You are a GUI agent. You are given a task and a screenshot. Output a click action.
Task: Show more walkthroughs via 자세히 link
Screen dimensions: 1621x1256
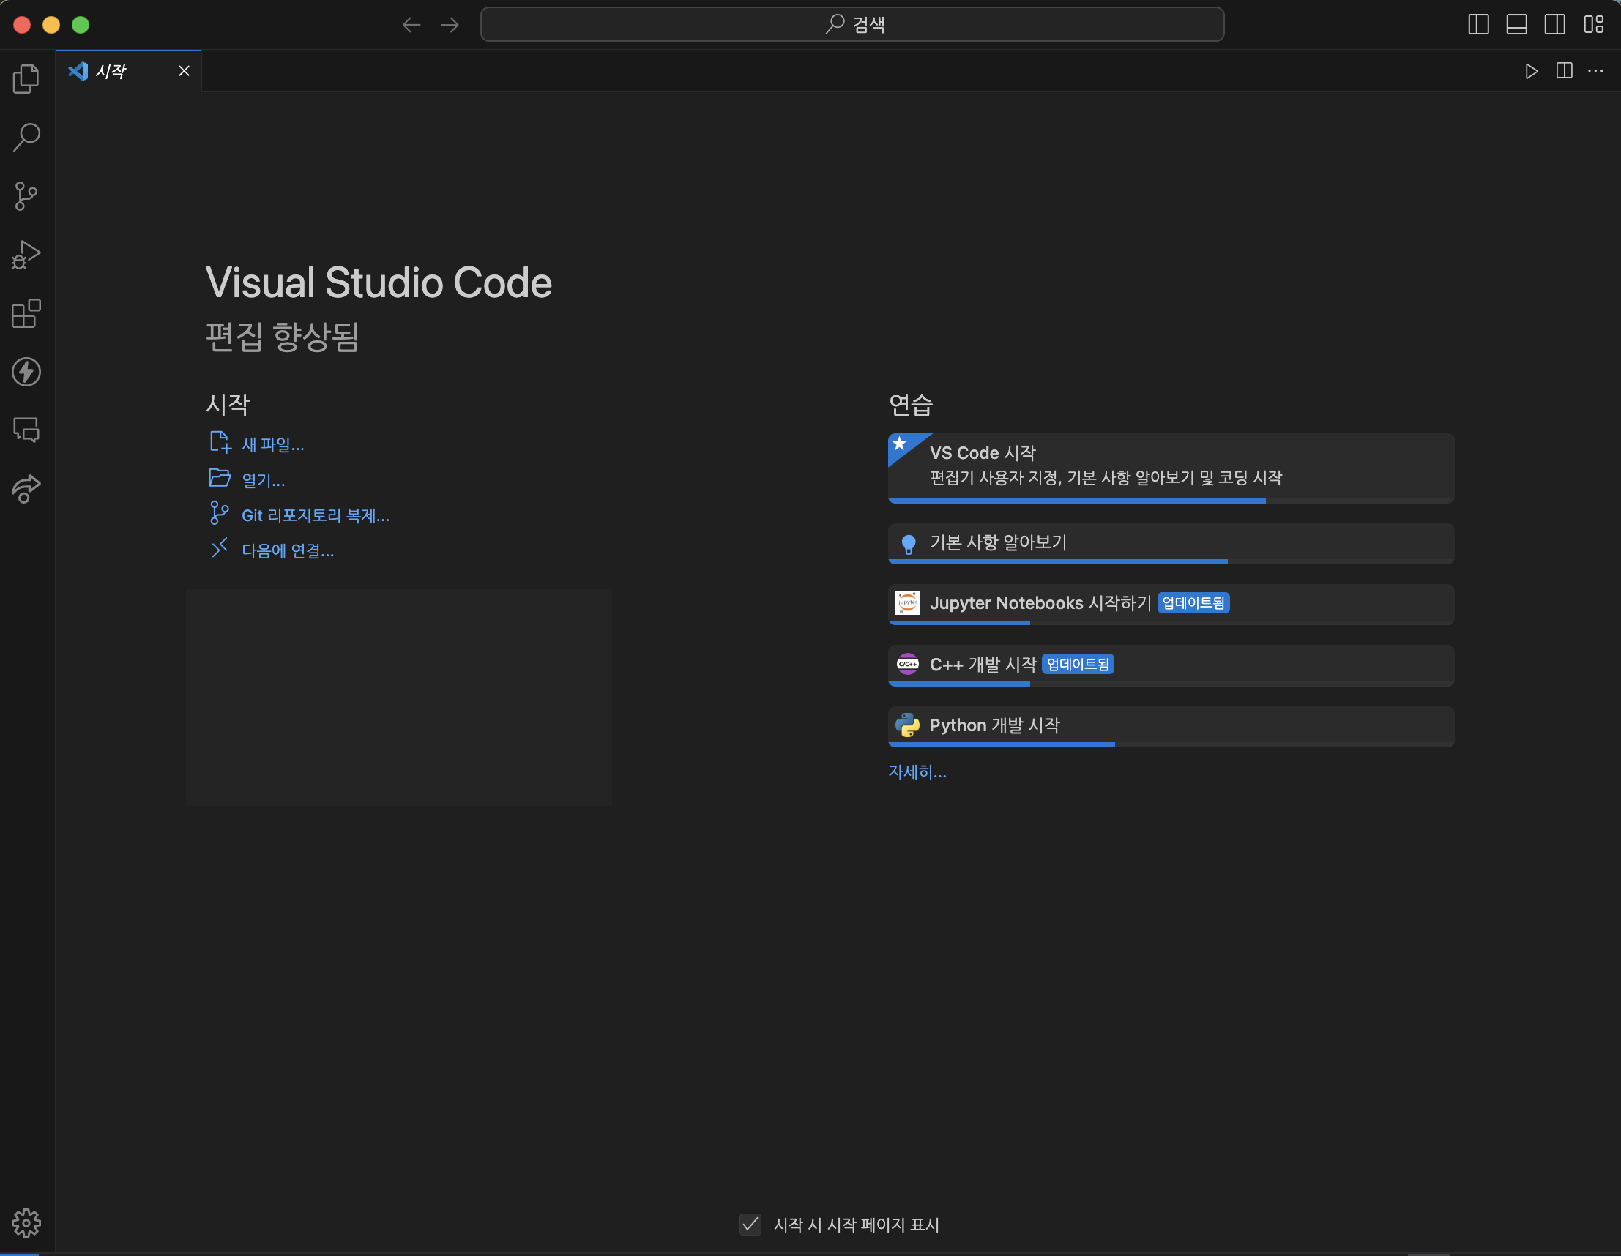[917, 771]
